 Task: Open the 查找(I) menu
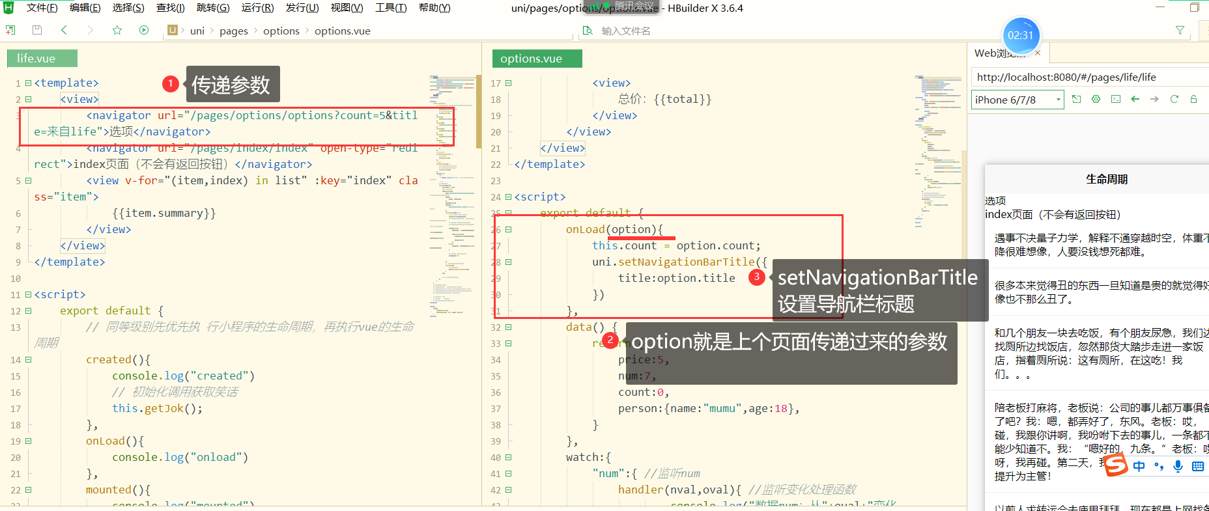tap(171, 8)
